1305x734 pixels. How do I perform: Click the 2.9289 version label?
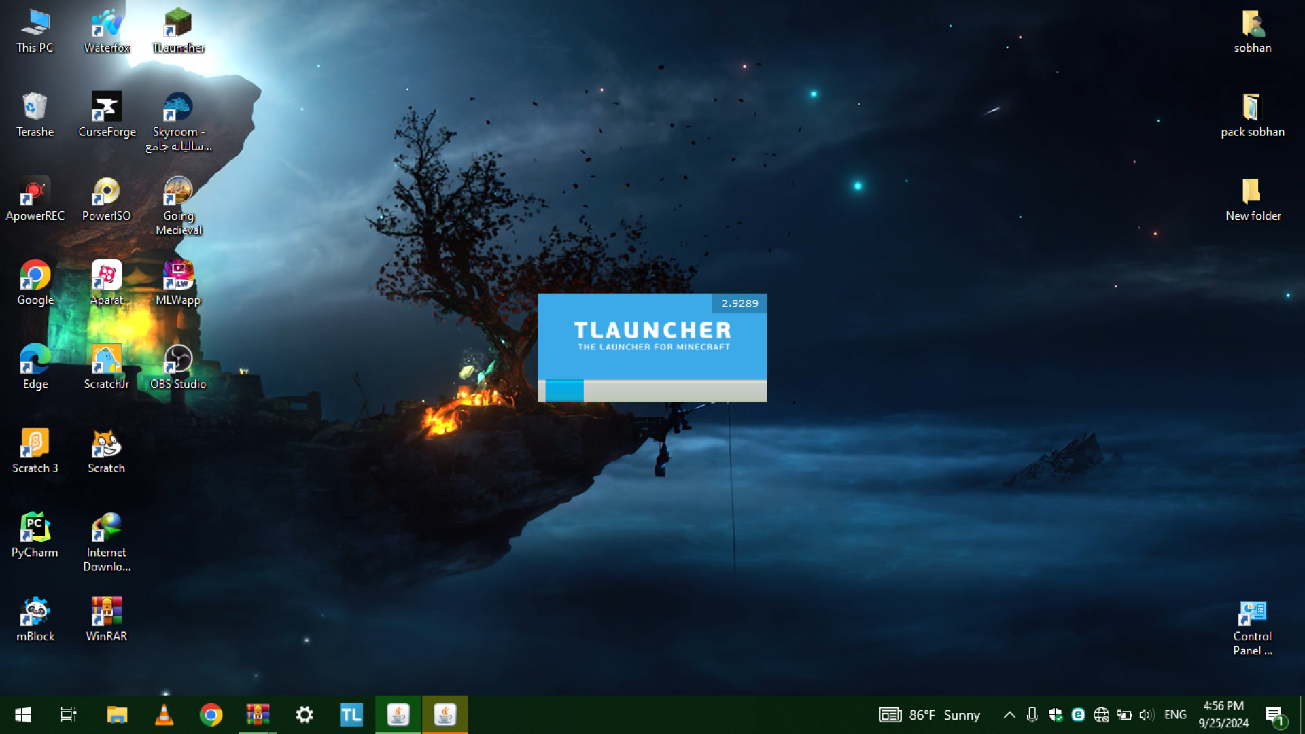[739, 303]
